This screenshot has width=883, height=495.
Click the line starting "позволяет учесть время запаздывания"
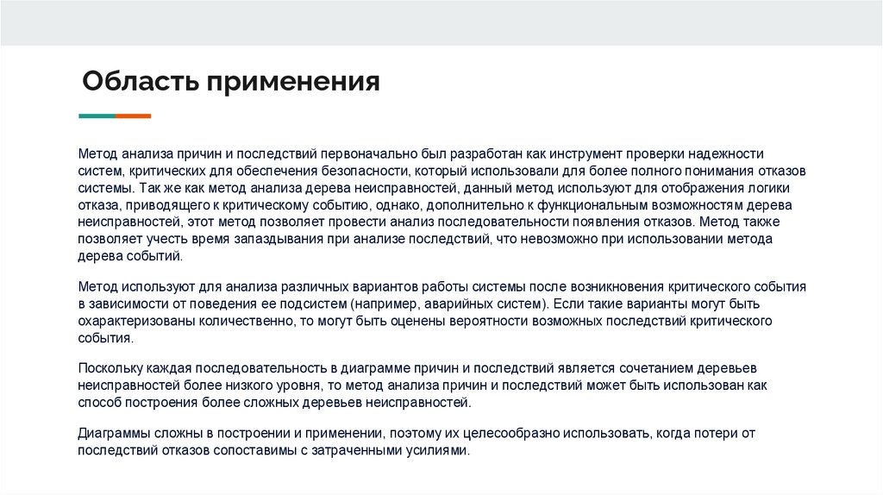[425, 239]
